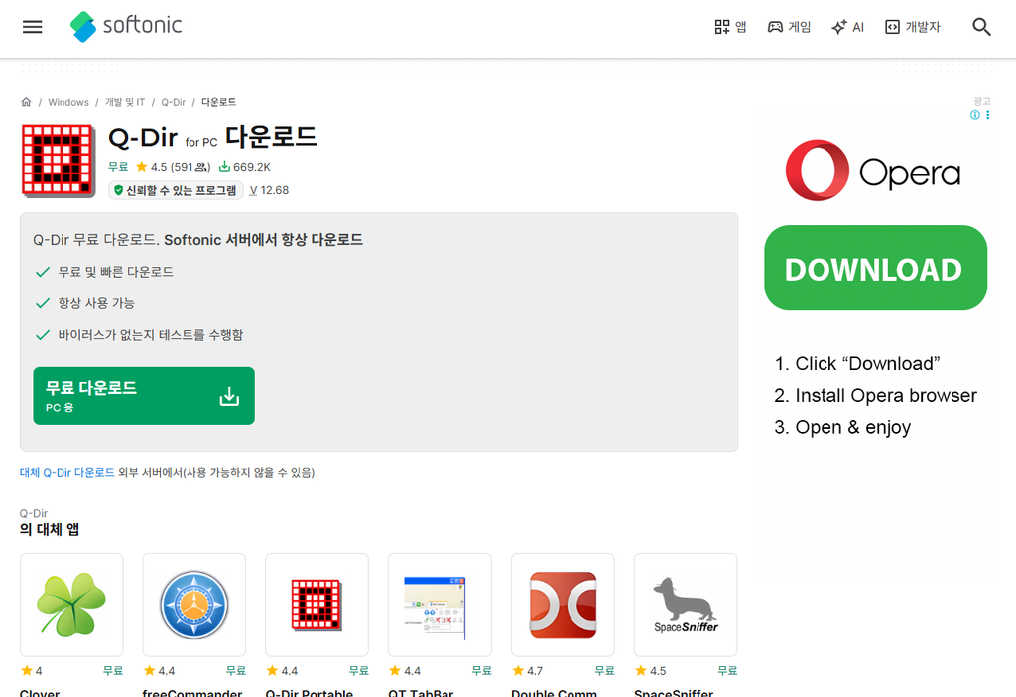Click the home icon in breadcrumbs
Image resolution: width=1016 pixels, height=697 pixels.
[26, 102]
